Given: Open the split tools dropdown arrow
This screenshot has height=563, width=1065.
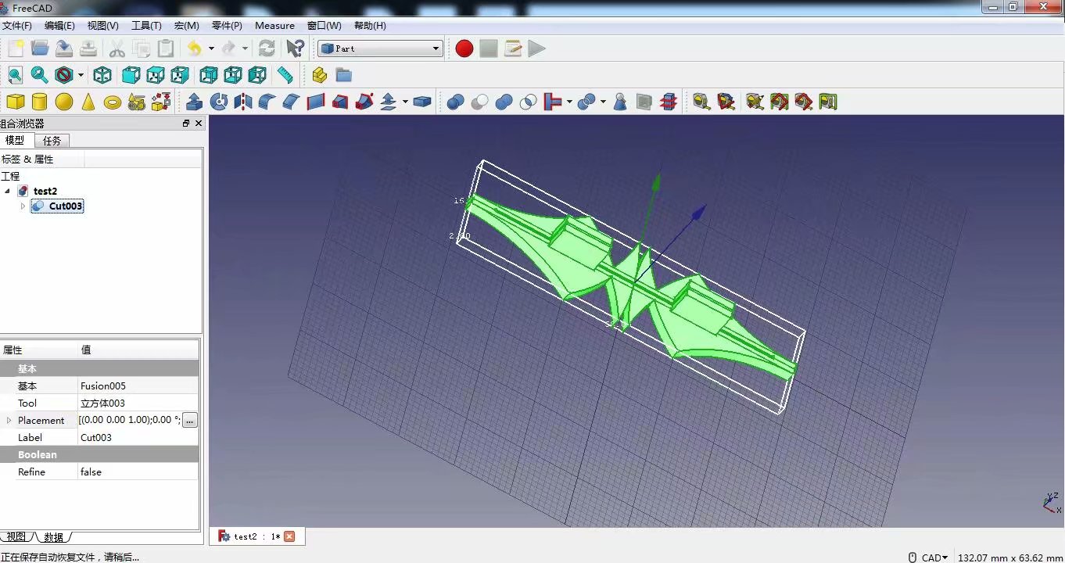Looking at the screenshot, I should 603,102.
